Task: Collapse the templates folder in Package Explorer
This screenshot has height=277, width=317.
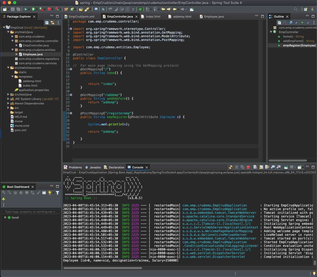Action: tap(13, 77)
